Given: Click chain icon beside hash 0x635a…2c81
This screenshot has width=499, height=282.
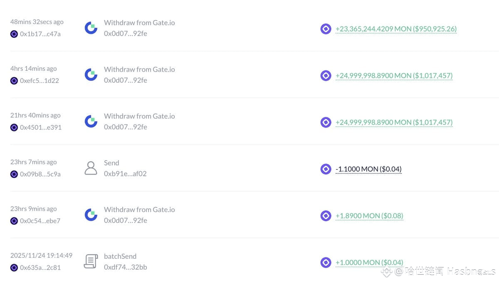Looking at the screenshot, I should [14, 267].
